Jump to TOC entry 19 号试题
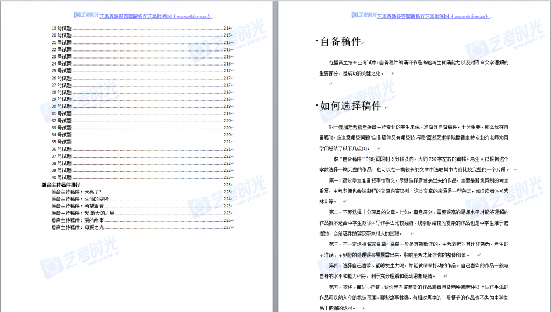The height and width of the screenshot is (312, 551). point(61,28)
